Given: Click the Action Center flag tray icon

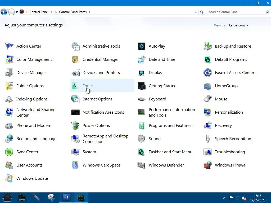Looking at the screenshot, I should (x=231, y=198).
